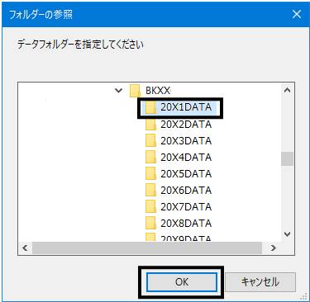Click the キャンセル button
Screen dimensions: 310x302
click(x=260, y=282)
